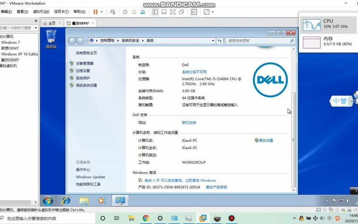The width and height of the screenshot is (358, 224).
Task: Click the 立即激活 Windows activation link
Action: (200, 181)
